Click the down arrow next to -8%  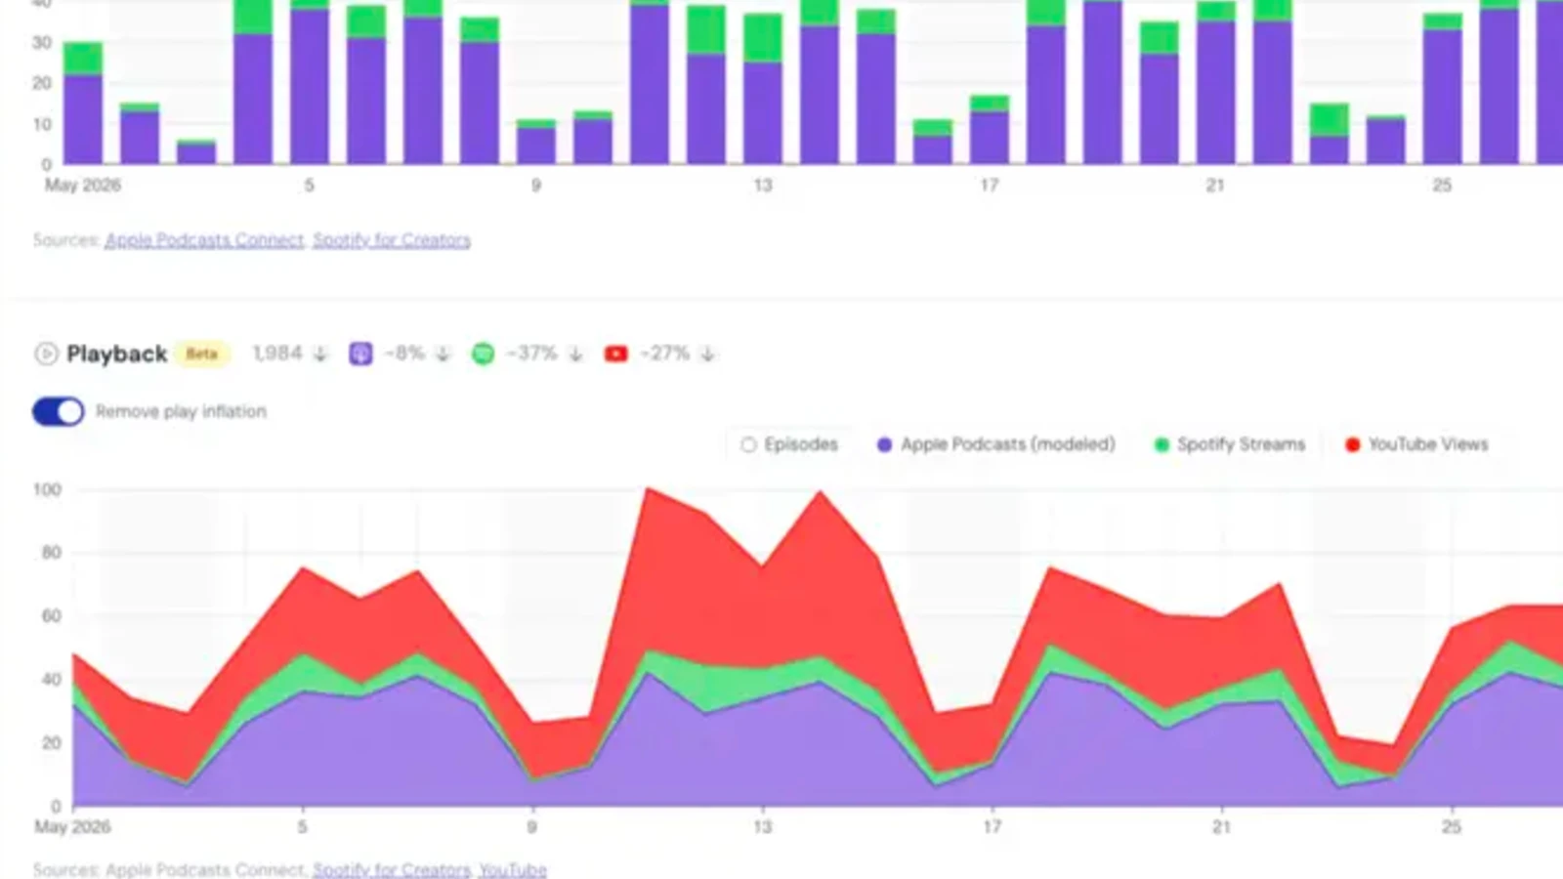[443, 354]
